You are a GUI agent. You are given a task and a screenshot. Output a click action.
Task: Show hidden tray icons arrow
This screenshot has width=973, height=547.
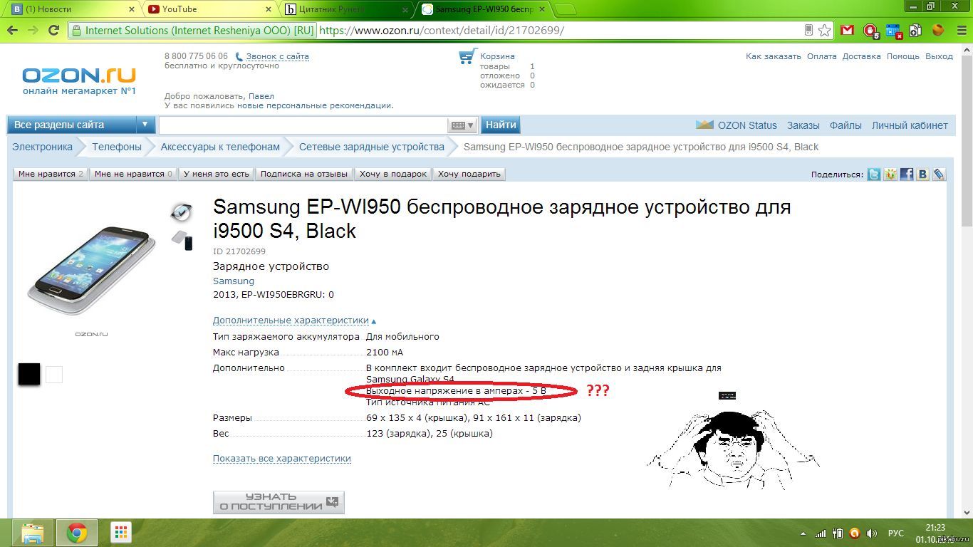(x=804, y=533)
